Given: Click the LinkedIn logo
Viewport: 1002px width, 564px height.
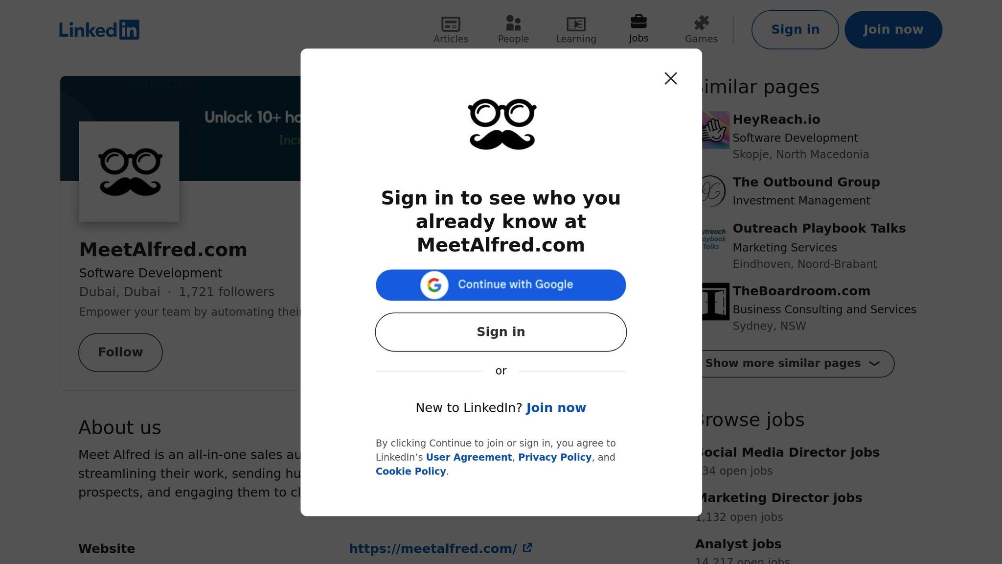Looking at the screenshot, I should [99, 29].
